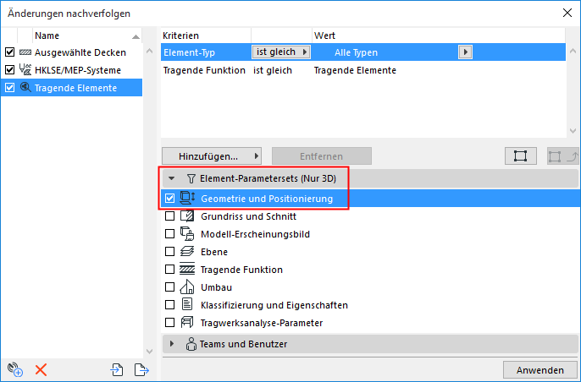Image resolution: width=581 pixels, height=382 pixels.
Task: Click criteria table scroll-down arrow
Action: (573, 130)
